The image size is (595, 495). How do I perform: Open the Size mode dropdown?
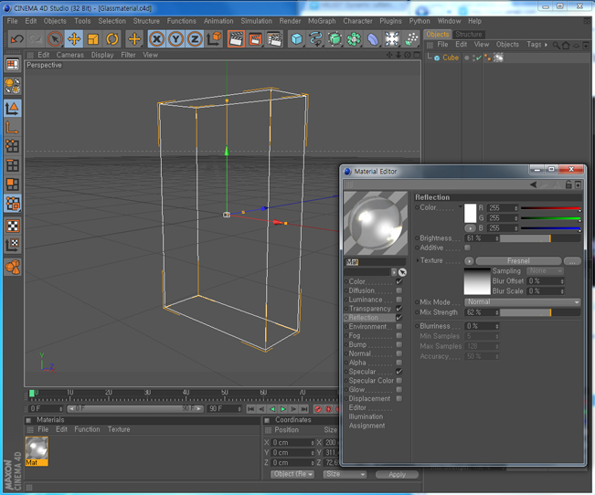[x=345, y=474]
